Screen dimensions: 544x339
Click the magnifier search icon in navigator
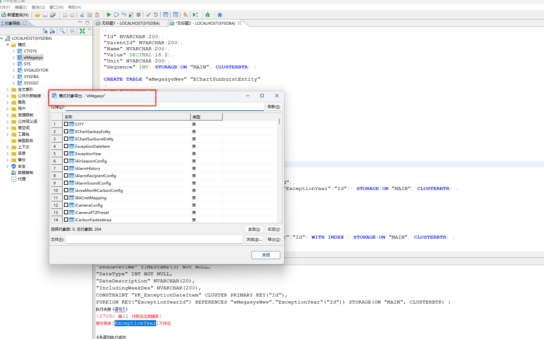pyautogui.click(x=62, y=31)
